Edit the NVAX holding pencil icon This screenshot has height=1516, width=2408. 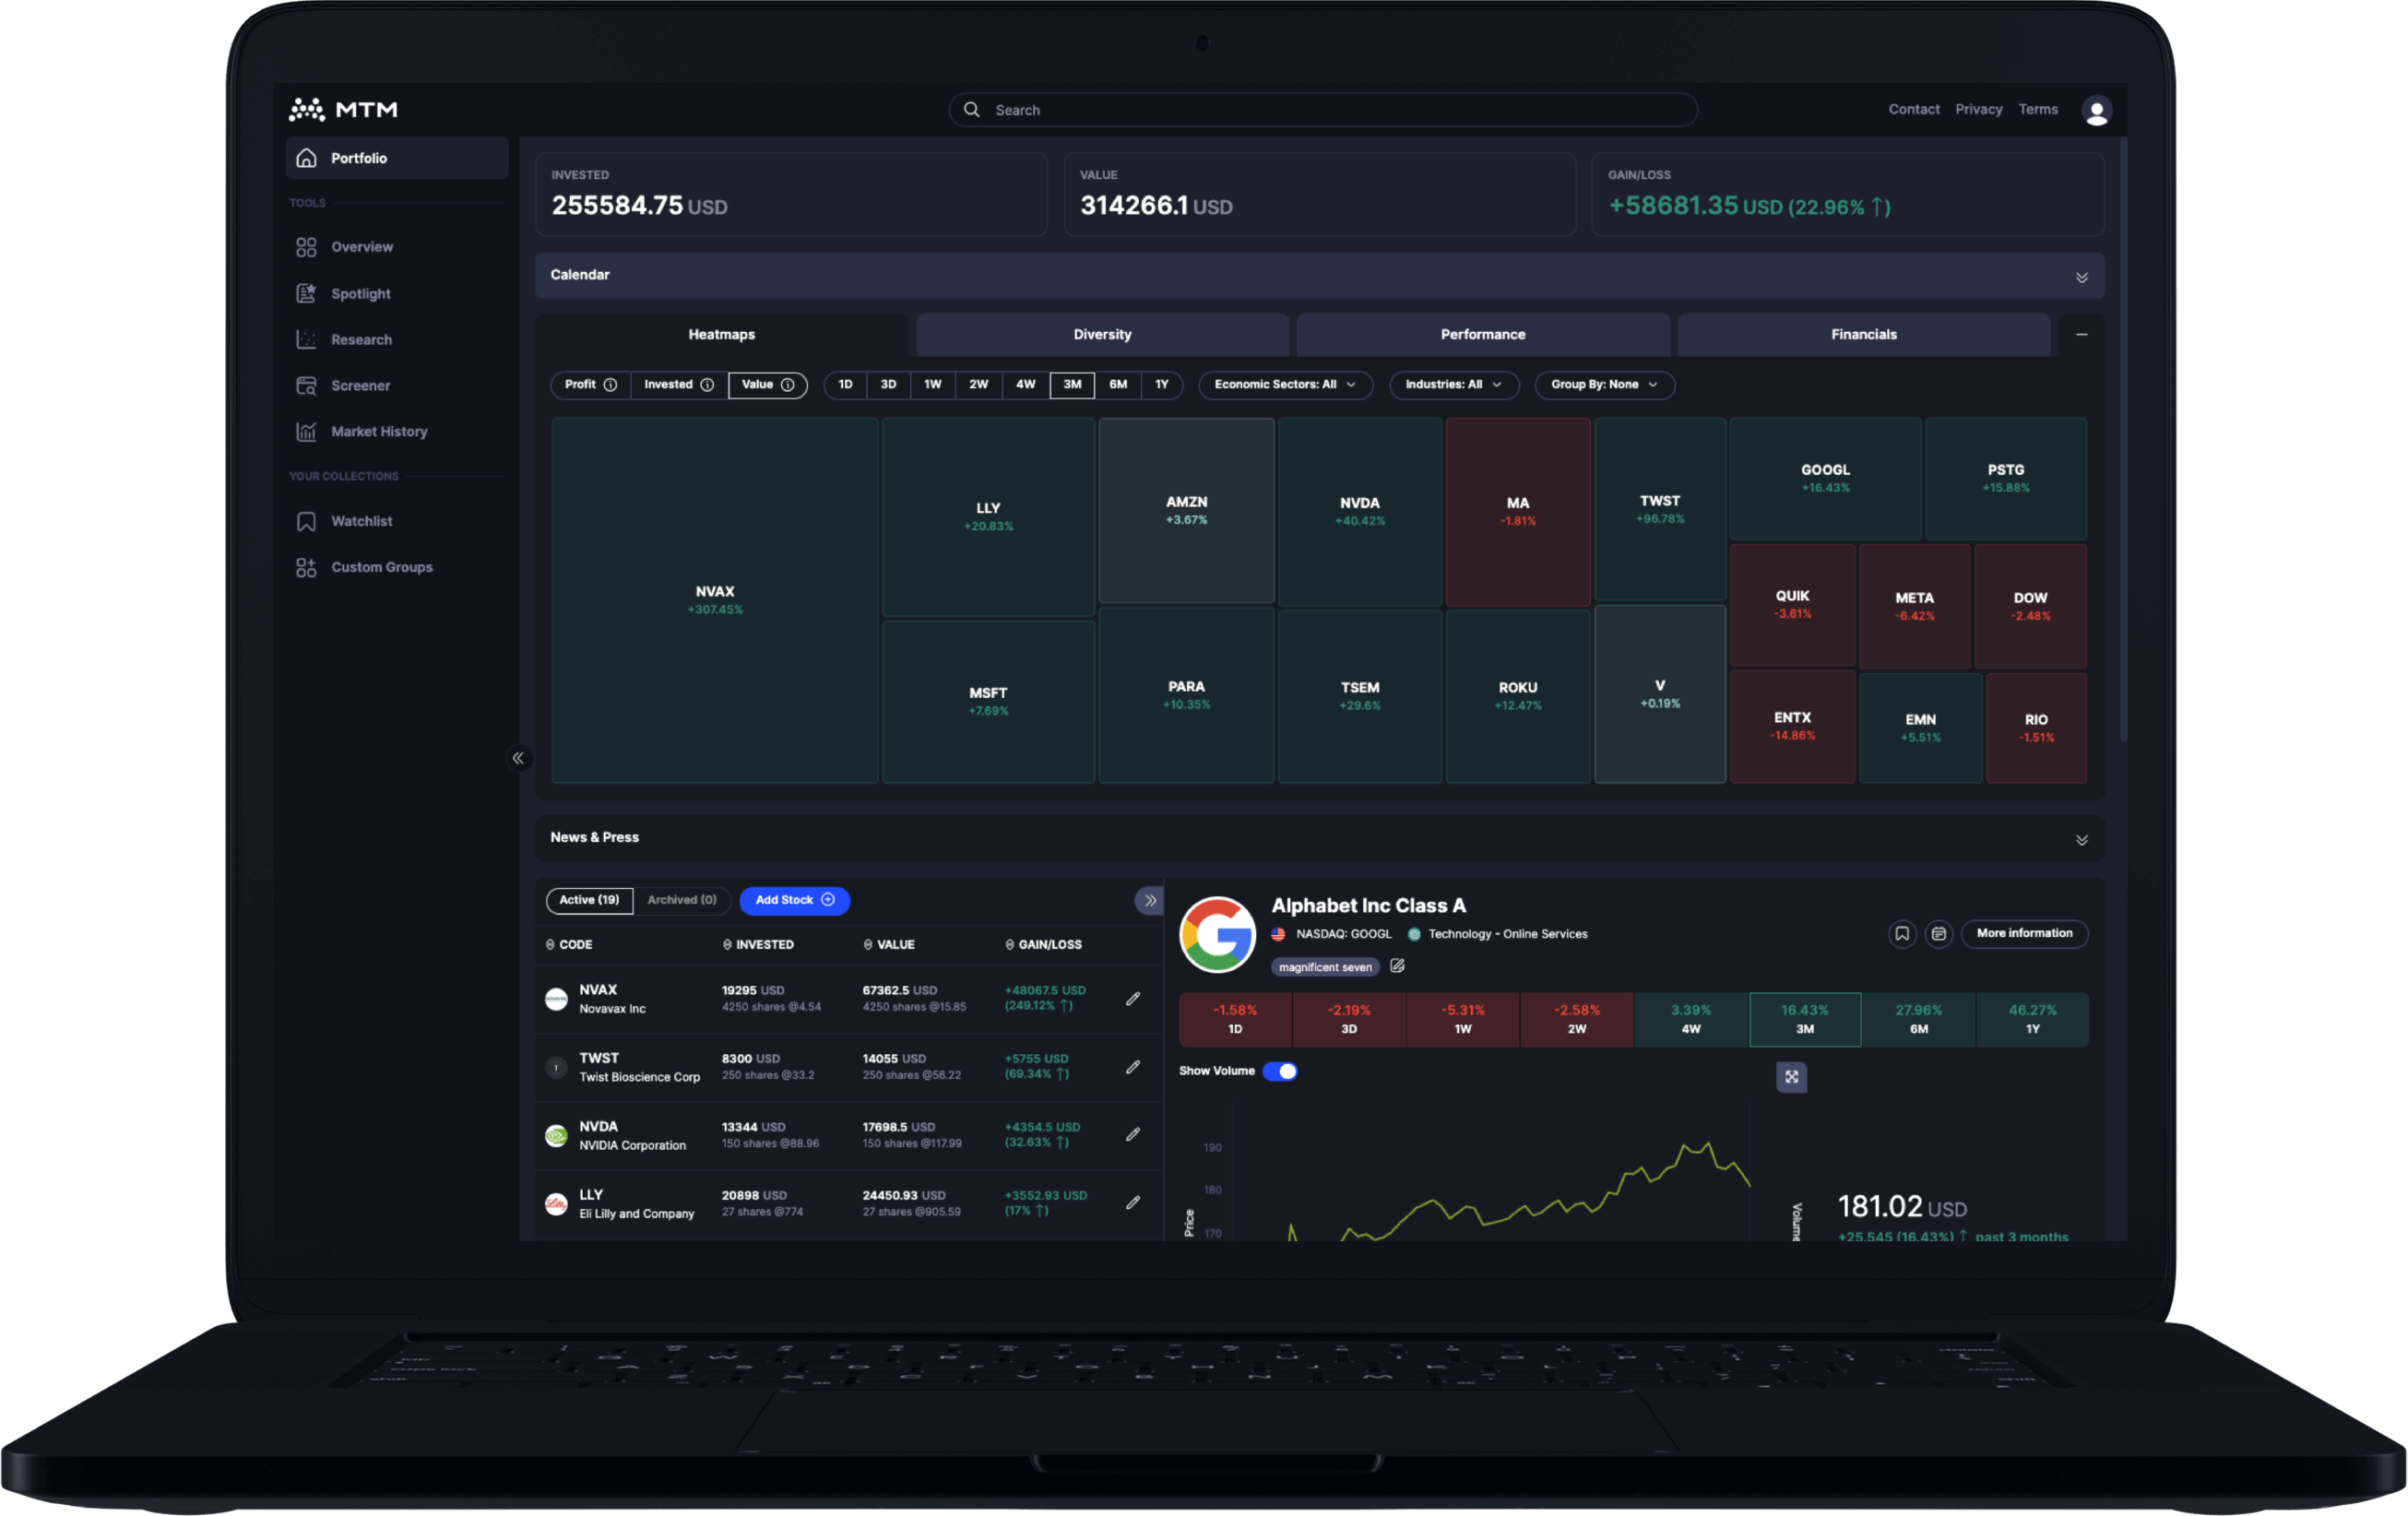pyautogui.click(x=1132, y=999)
